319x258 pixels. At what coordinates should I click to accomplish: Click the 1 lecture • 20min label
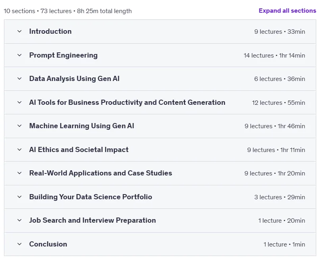click(282, 221)
